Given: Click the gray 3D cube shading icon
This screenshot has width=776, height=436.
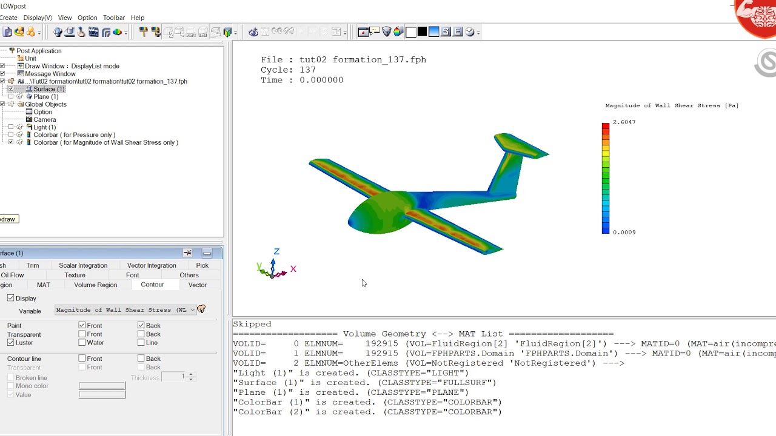Looking at the screenshot, I should tap(386, 31).
